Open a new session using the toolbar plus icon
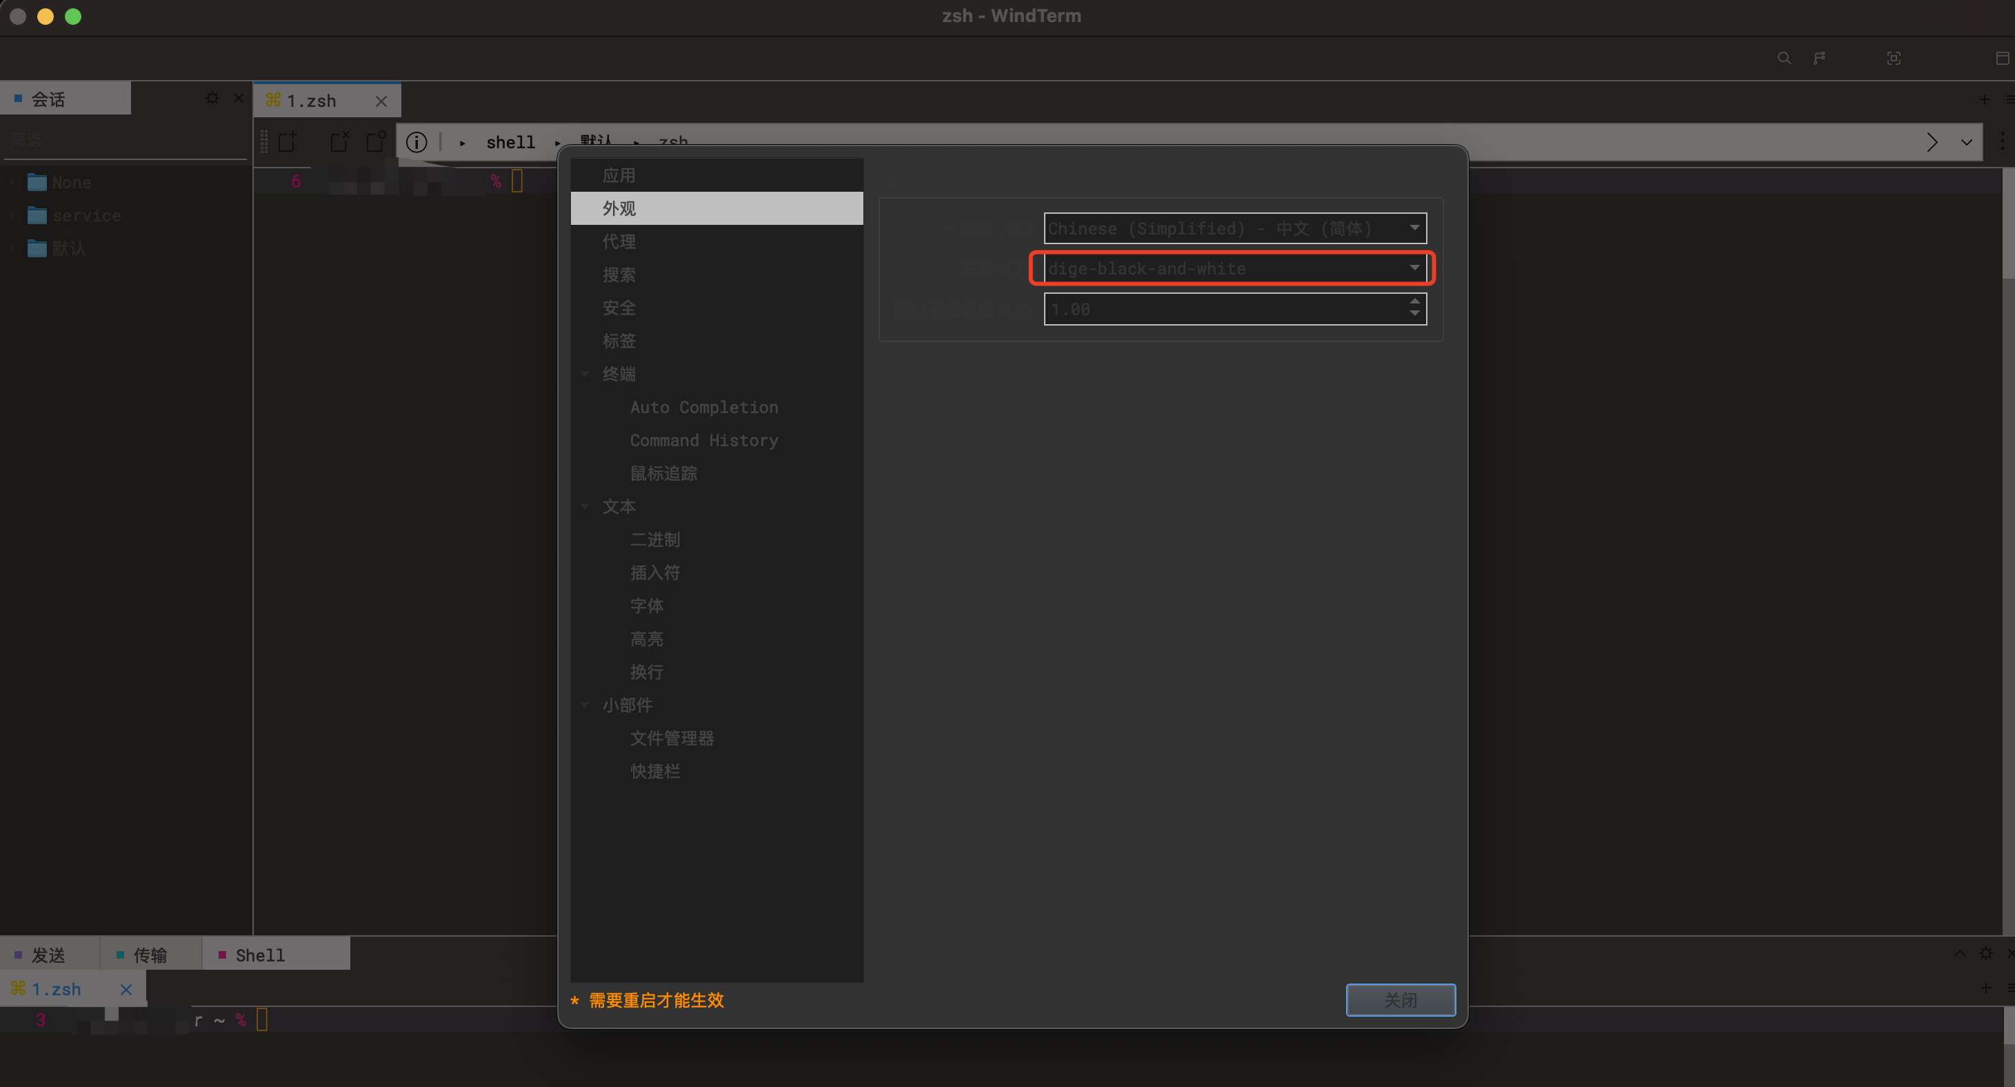This screenshot has width=2015, height=1087. [287, 141]
